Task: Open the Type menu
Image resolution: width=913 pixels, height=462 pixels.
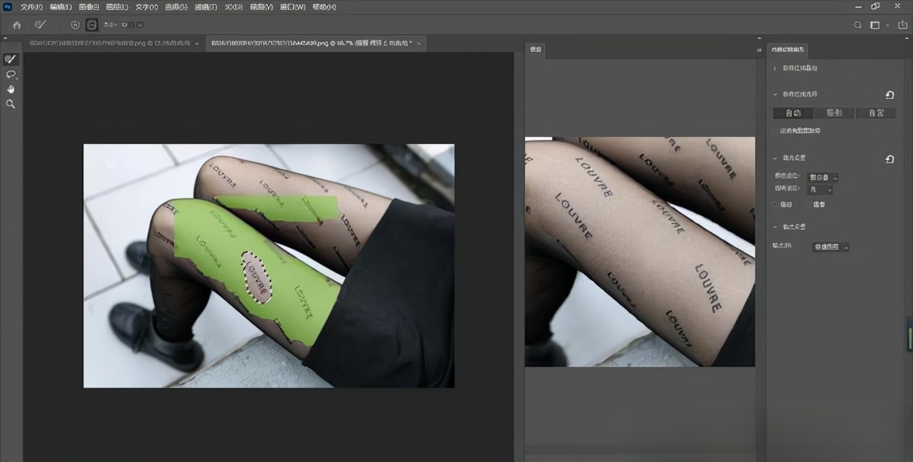Action: pyautogui.click(x=146, y=7)
